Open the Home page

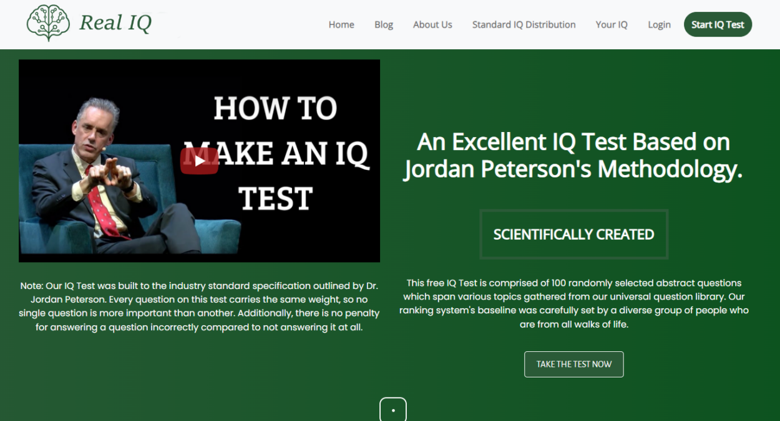341,25
